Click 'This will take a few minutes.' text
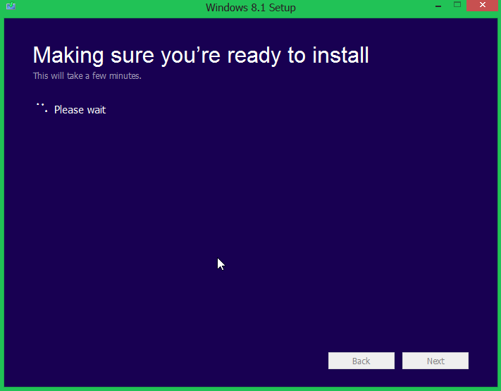Viewport: 501px width, 391px height. point(87,75)
